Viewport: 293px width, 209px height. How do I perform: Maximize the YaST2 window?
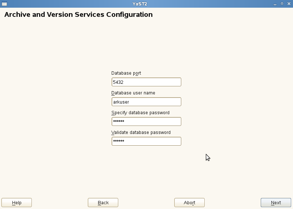point(282,4)
